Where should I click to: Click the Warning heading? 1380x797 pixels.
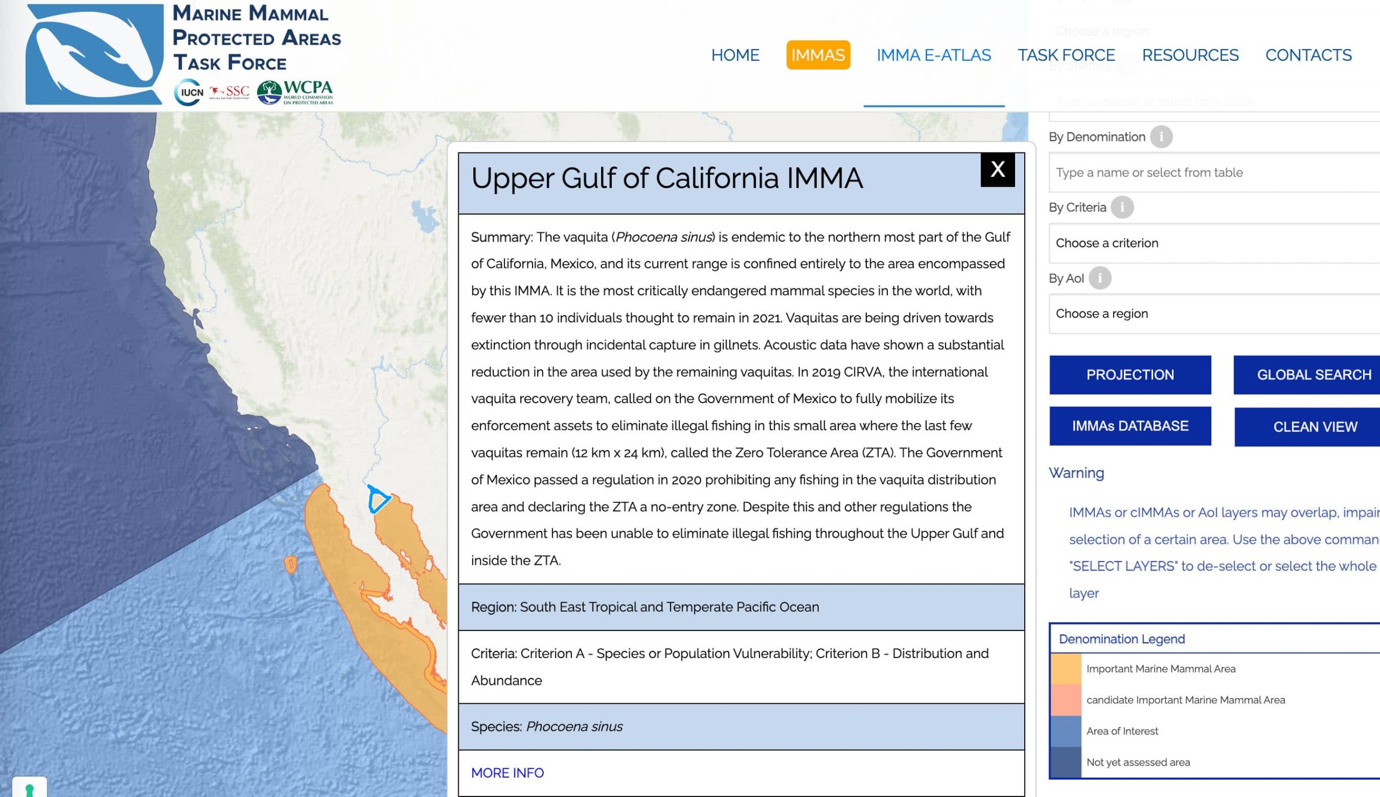click(1076, 473)
